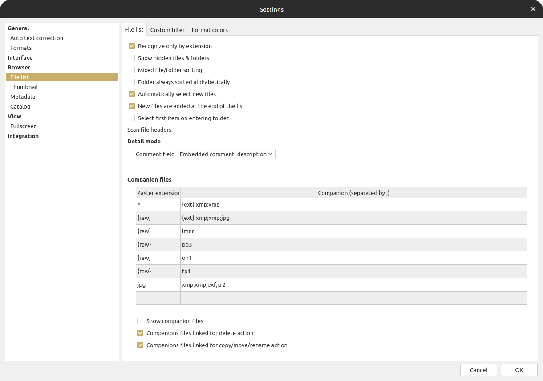Click the empty last Master extension cell
Screen dimensions: 543x381
[x=158, y=298]
